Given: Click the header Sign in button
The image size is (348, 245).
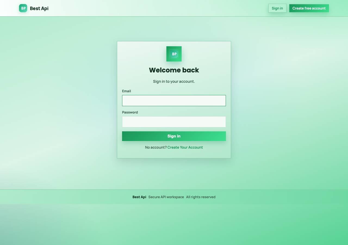Looking at the screenshot, I should tap(277, 8).
